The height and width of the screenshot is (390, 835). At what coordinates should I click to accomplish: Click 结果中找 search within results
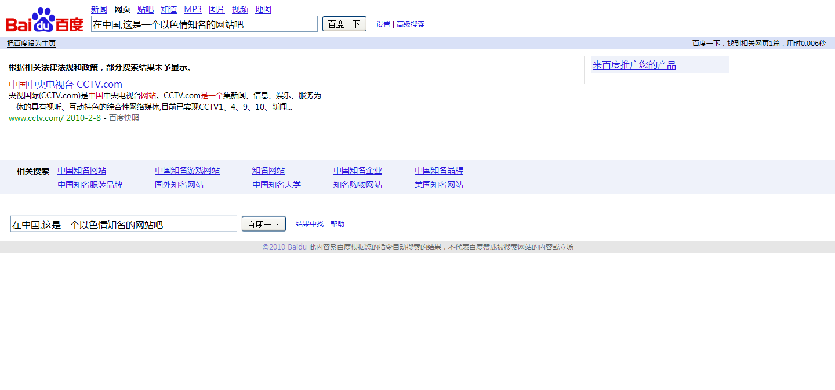click(310, 224)
